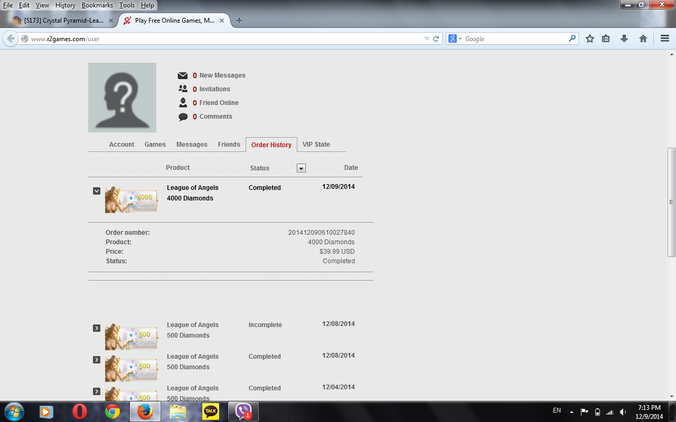The width and height of the screenshot is (676, 422).
Task: Open the Firefox downloads arrow icon
Action: pyautogui.click(x=624, y=39)
